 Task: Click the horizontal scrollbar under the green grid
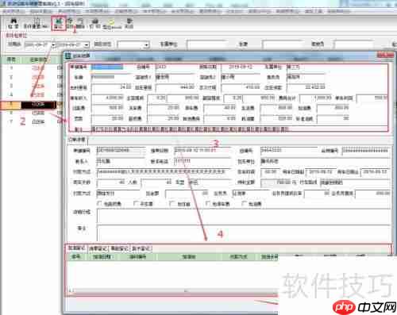pos(172,291)
